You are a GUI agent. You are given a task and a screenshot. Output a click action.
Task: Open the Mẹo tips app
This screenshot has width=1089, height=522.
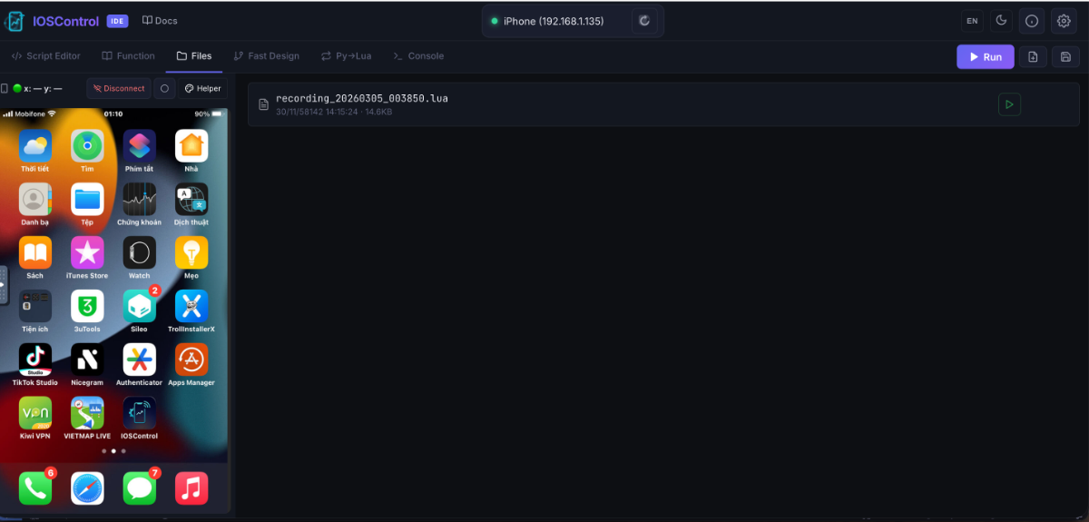191,252
